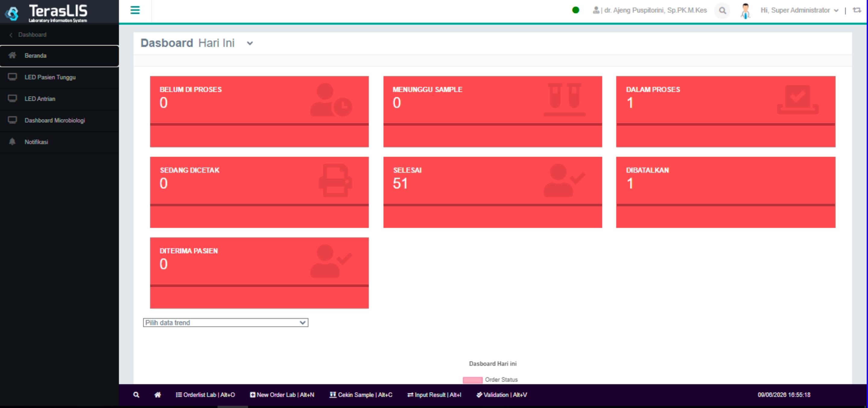Click the home icon in bottom bar
Viewport: 868px width, 408px height.
click(x=158, y=394)
